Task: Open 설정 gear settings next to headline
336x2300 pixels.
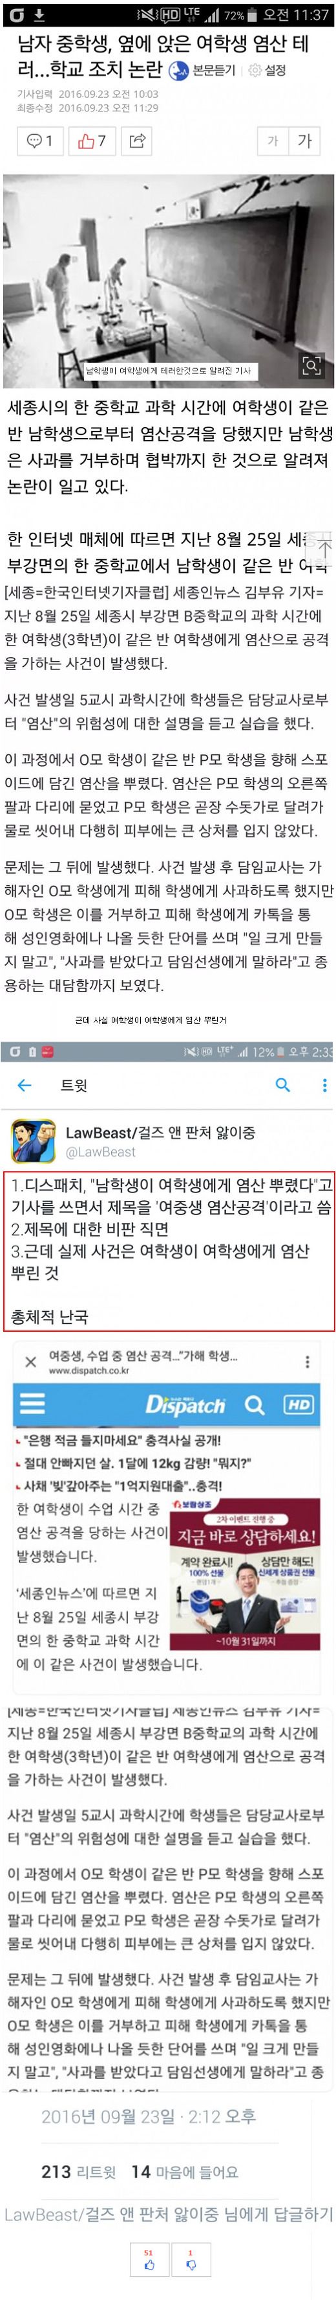Action: [x=268, y=69]
